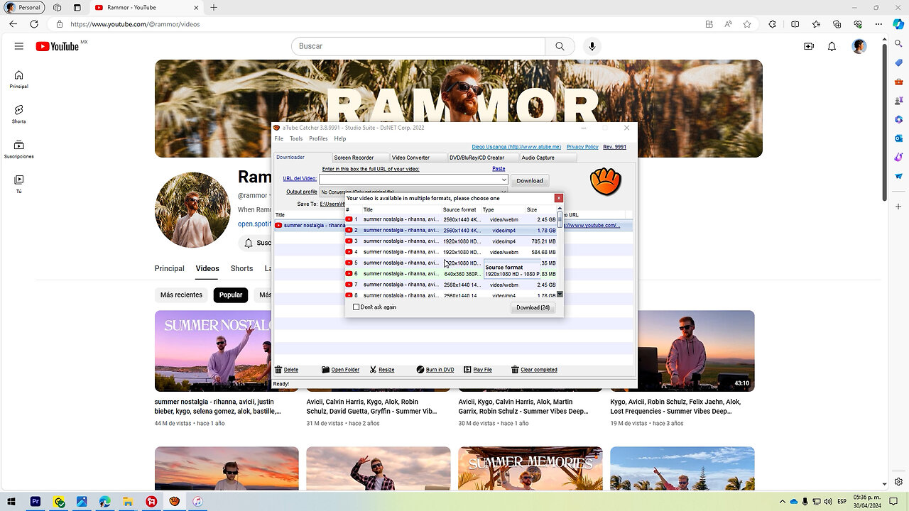
Task: Open Suscripciones in YouTube sidebar
Action: [19, 149]
